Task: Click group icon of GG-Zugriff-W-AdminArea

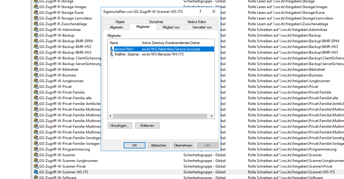Action: pos(36,29)
